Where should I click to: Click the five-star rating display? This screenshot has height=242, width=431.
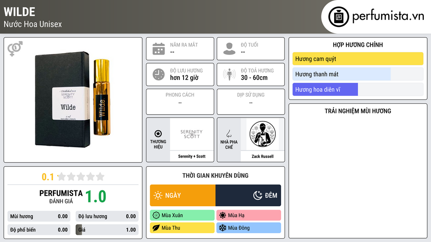click(x=81, y=176)
